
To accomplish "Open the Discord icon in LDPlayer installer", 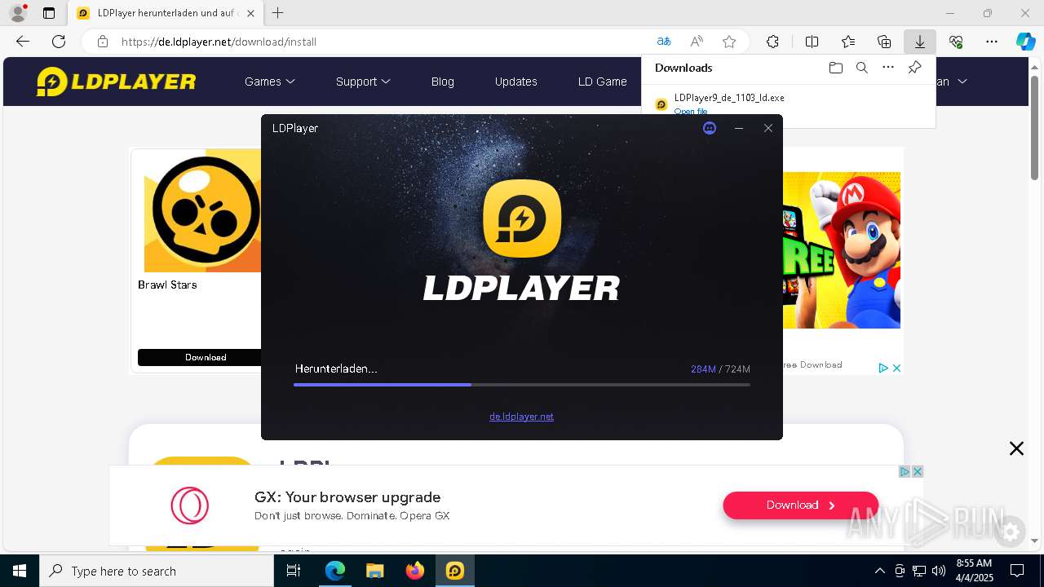I will (710, 128).
